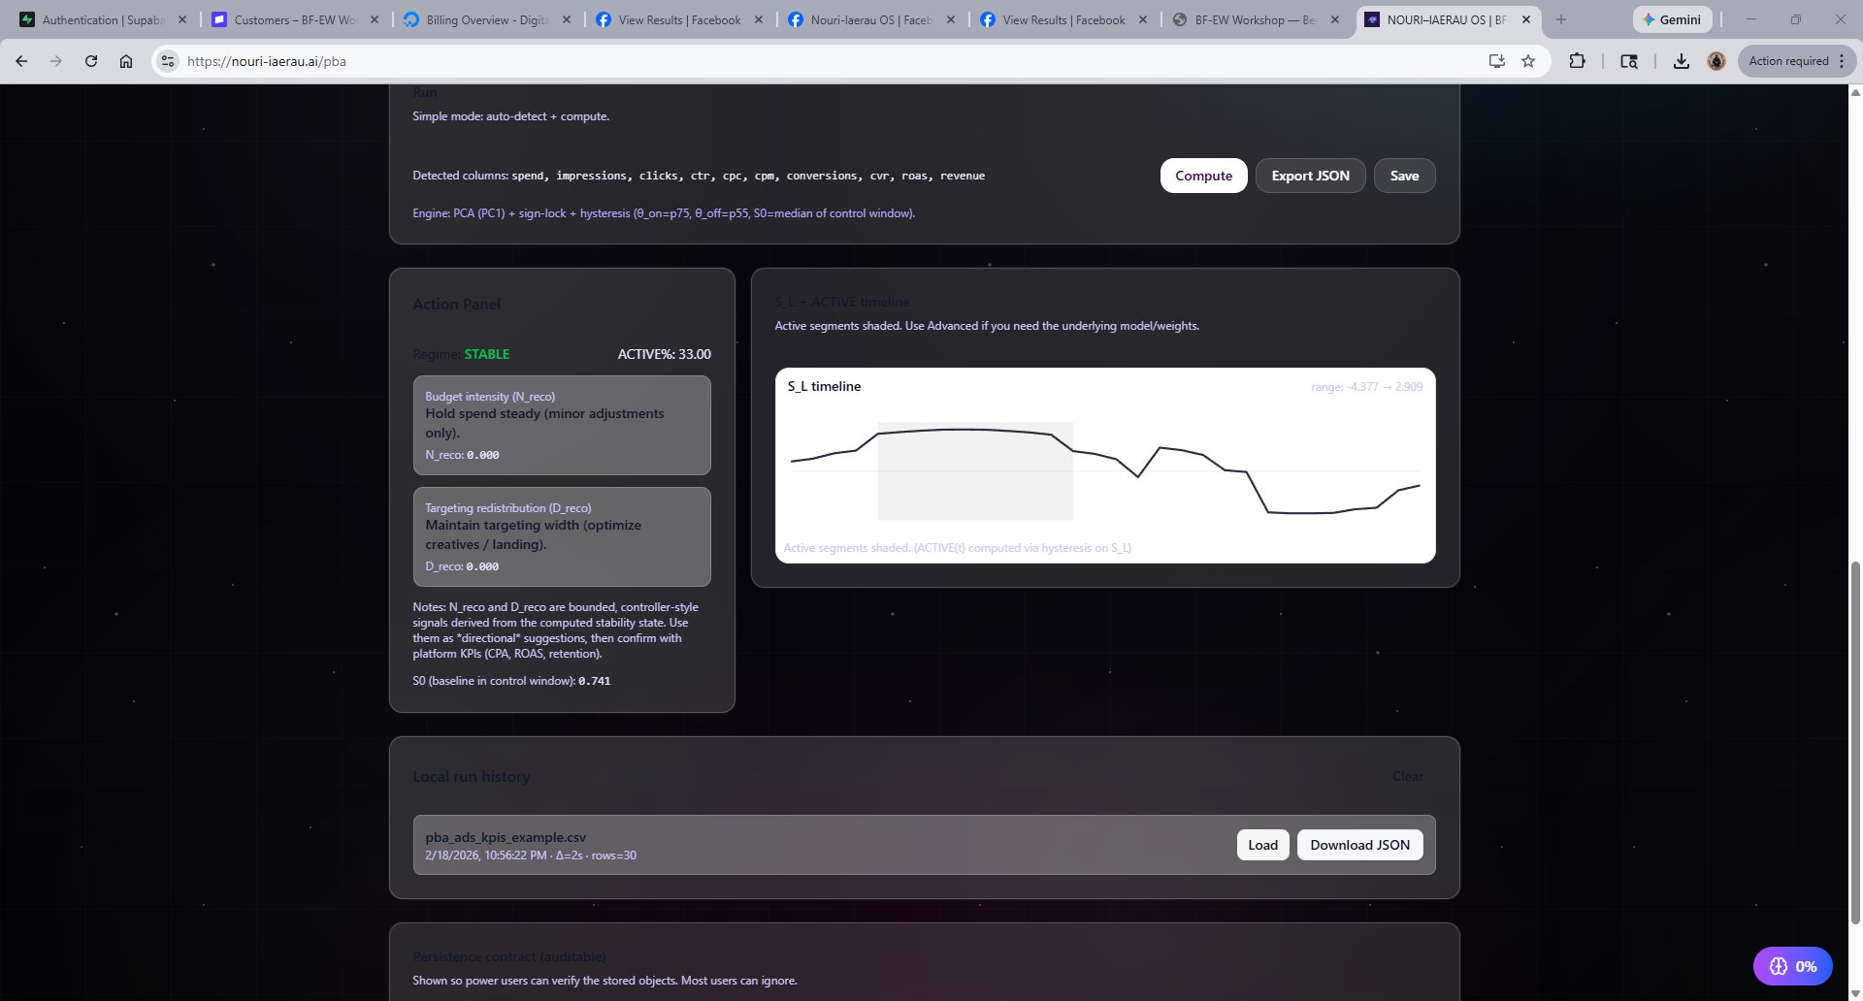
Task: Click the Export JSON button
Action: pyautogui.click(x=1310, y=176)
